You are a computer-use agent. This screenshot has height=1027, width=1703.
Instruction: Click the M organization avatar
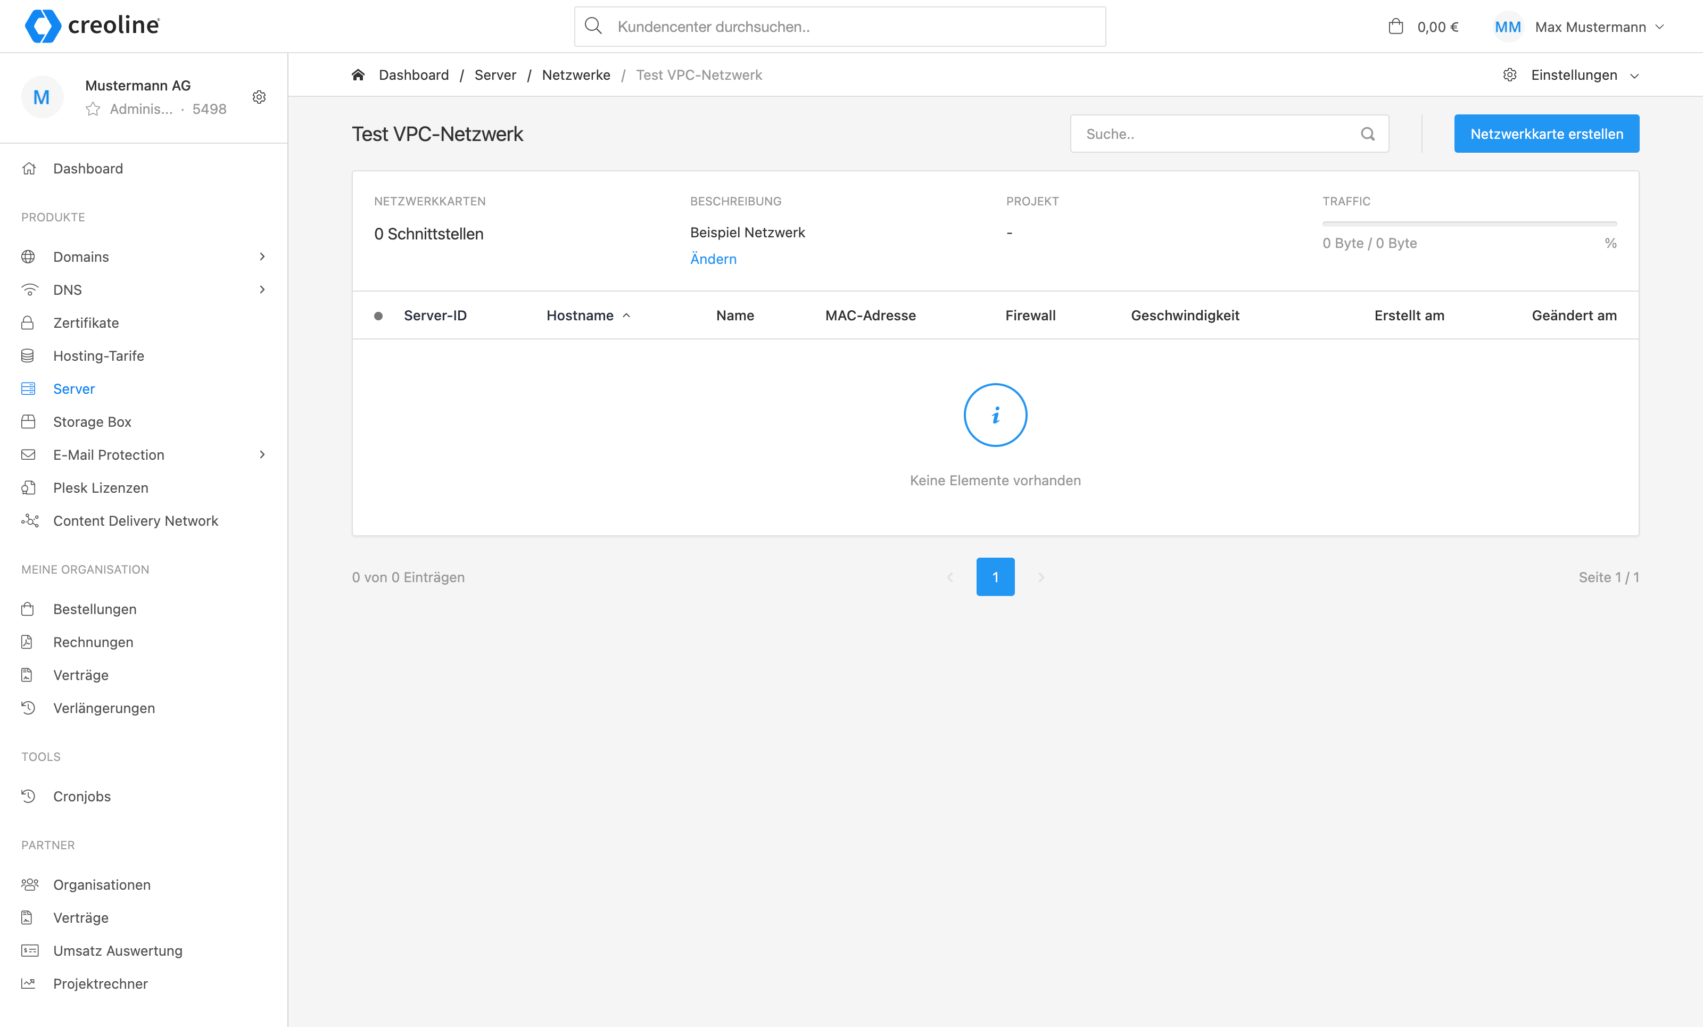click(42, 97)
